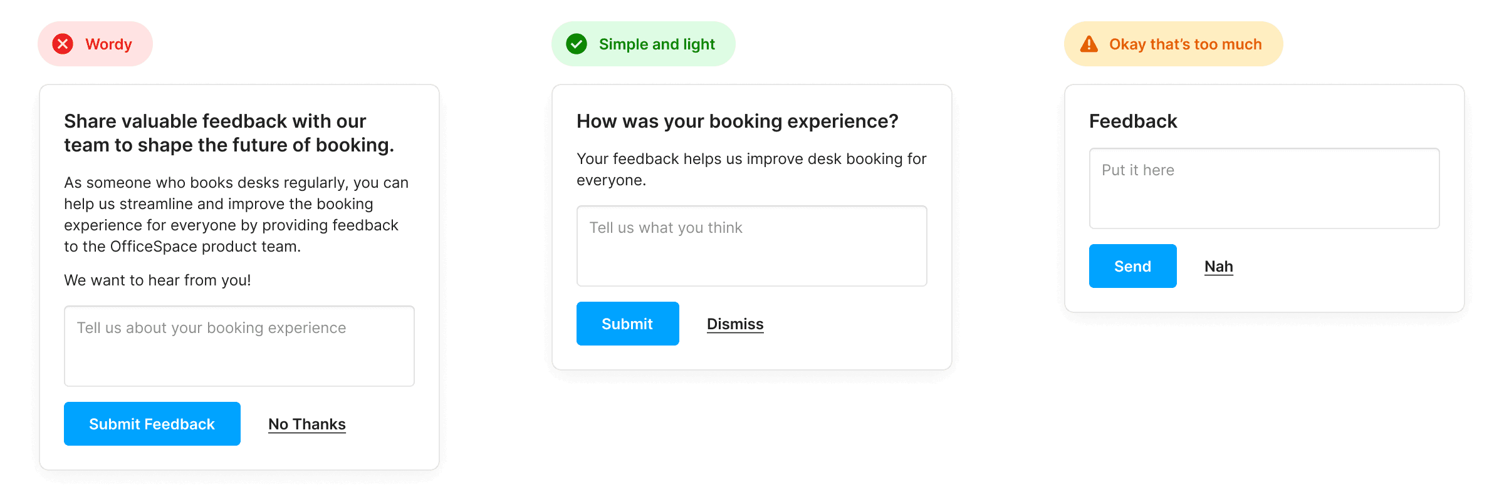
Task: Click the "Simple and light" badge text
Action: pyautogui.click(x=656, y=44)
